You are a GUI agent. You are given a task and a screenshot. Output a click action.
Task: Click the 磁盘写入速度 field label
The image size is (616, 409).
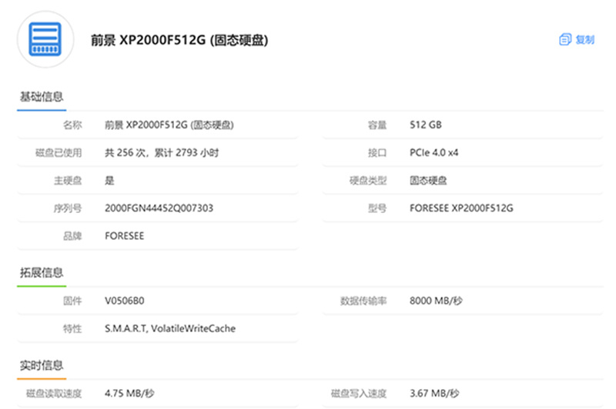click(x=359, y=394)
